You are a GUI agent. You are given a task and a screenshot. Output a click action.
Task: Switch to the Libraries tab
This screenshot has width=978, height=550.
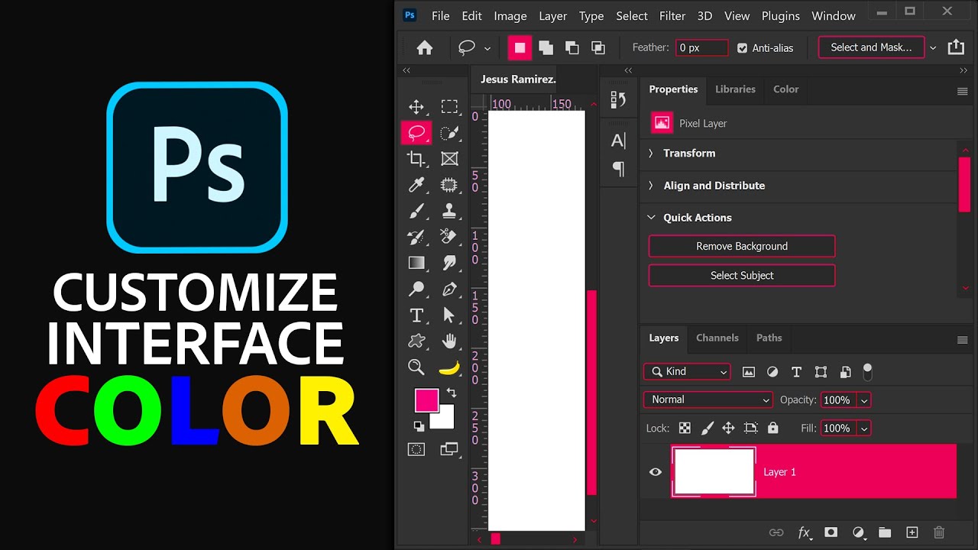735,89
